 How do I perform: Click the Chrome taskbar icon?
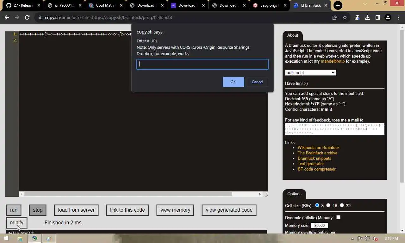(x=34, y=239)
